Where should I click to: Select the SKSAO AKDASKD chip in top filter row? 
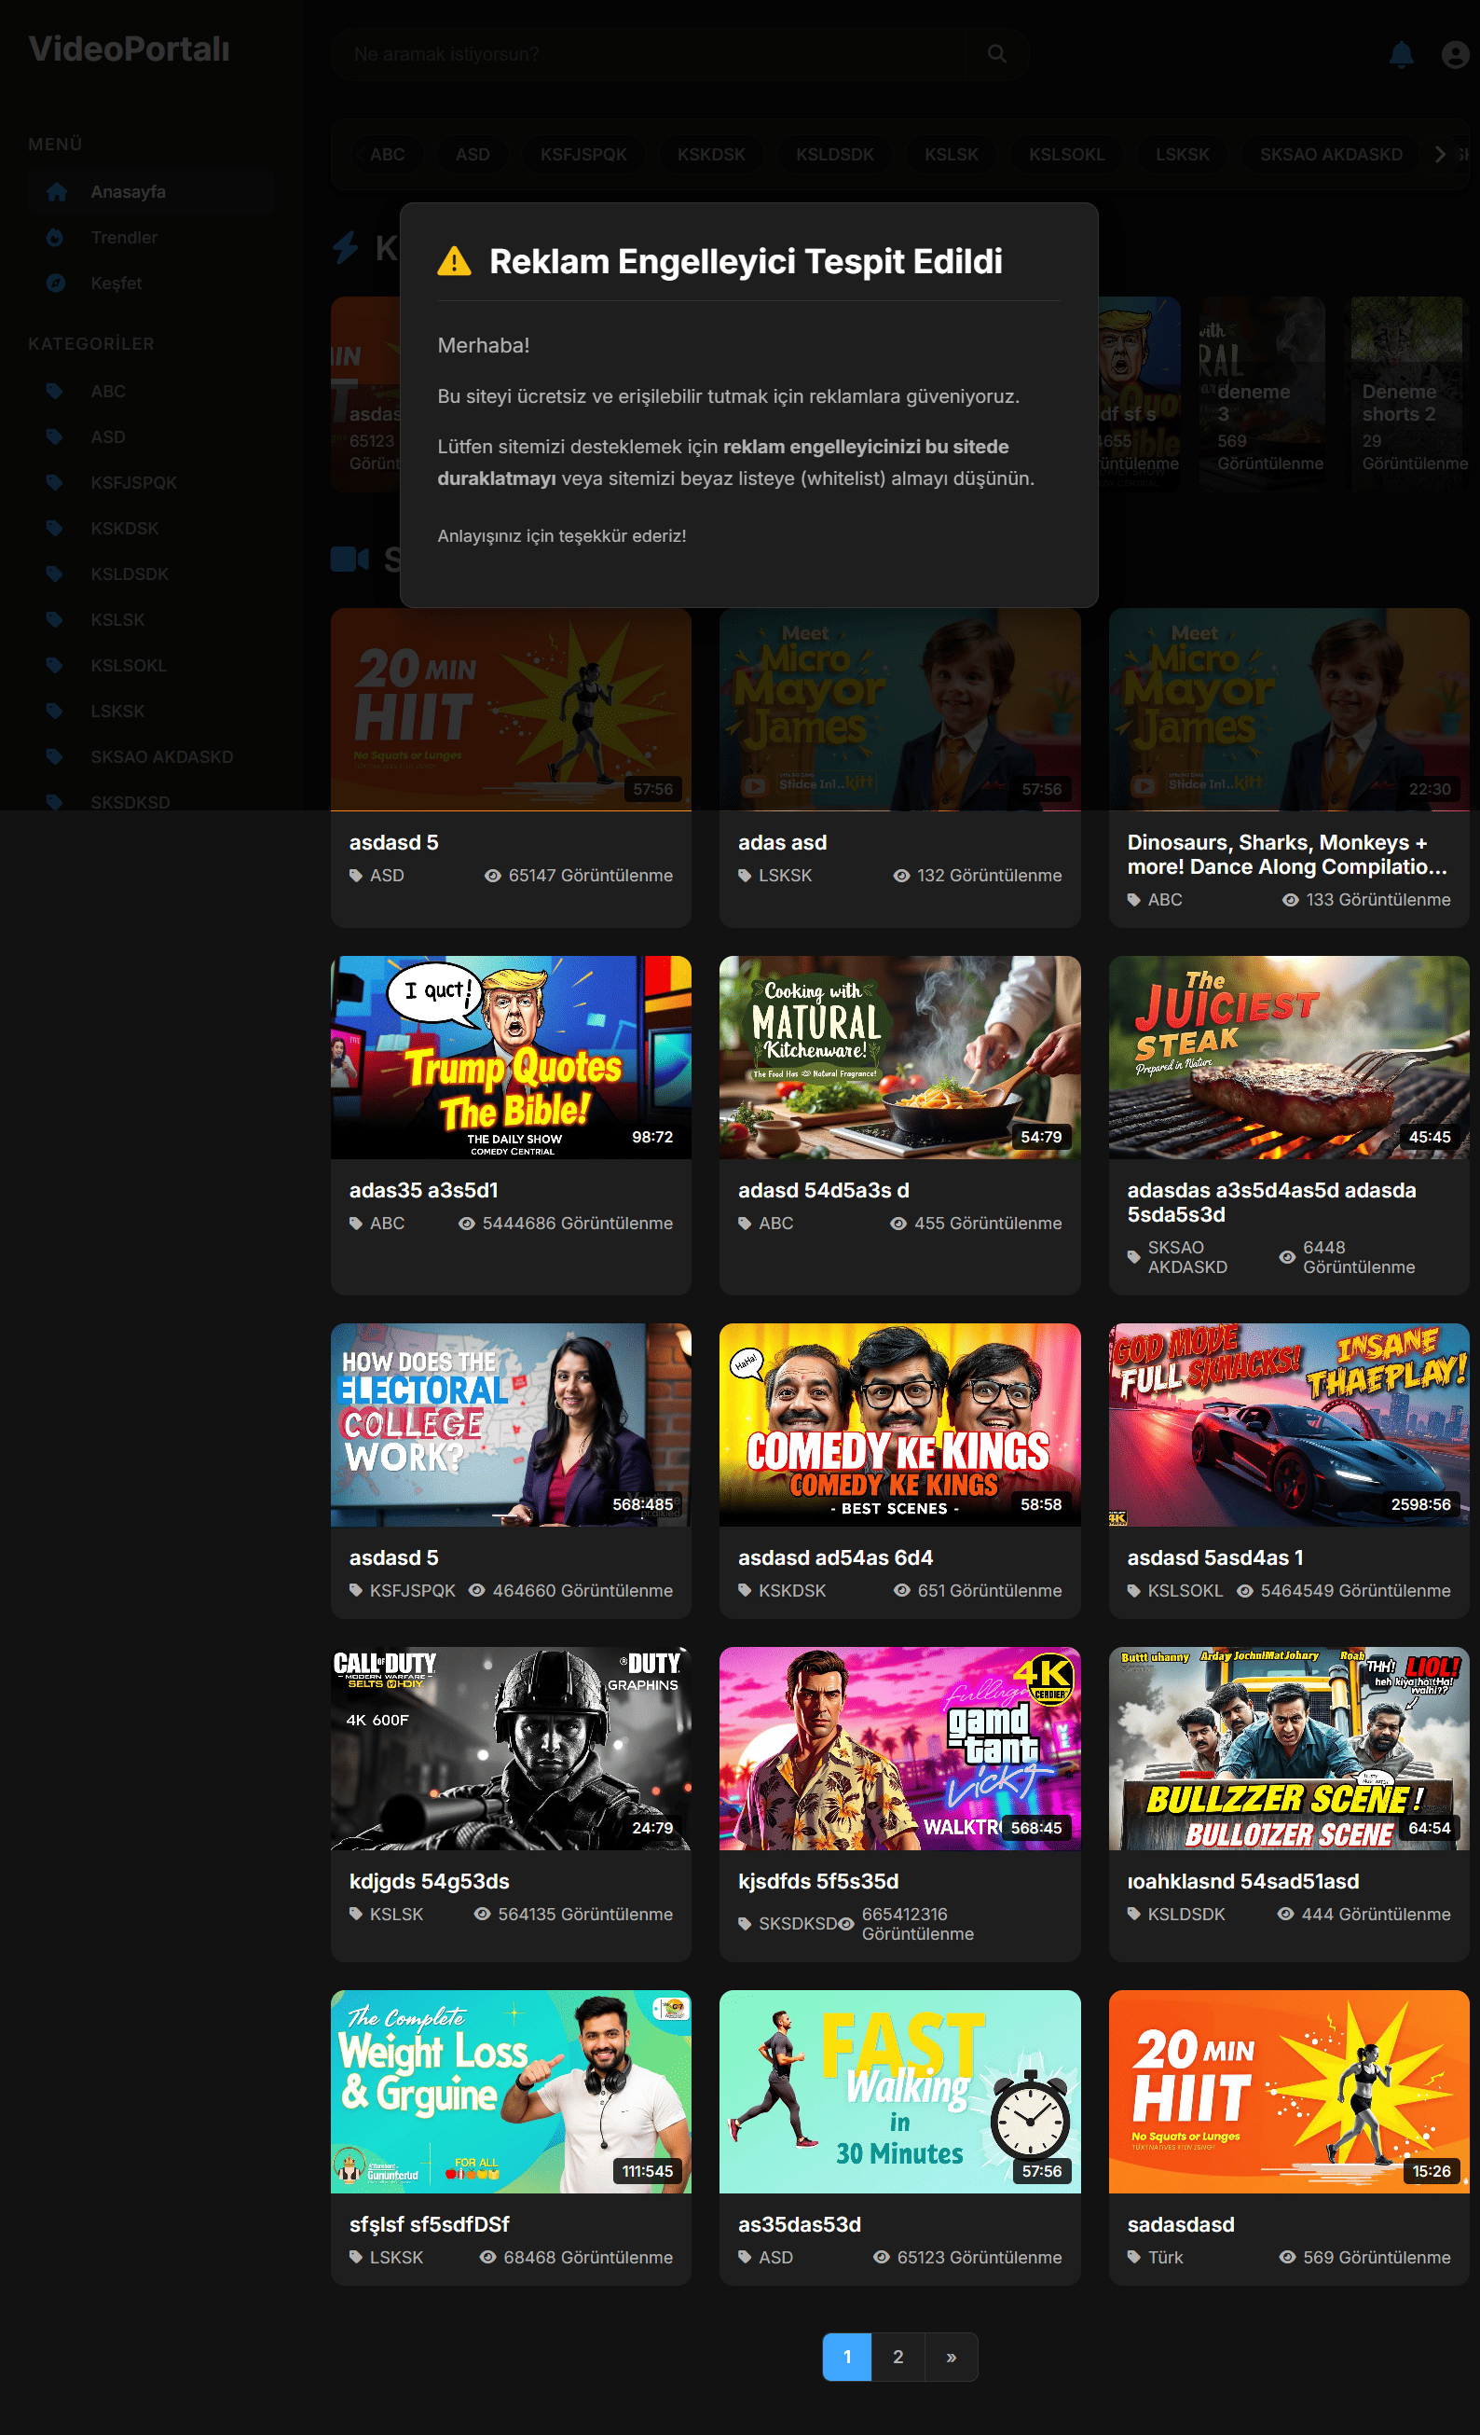(1331, 154)
